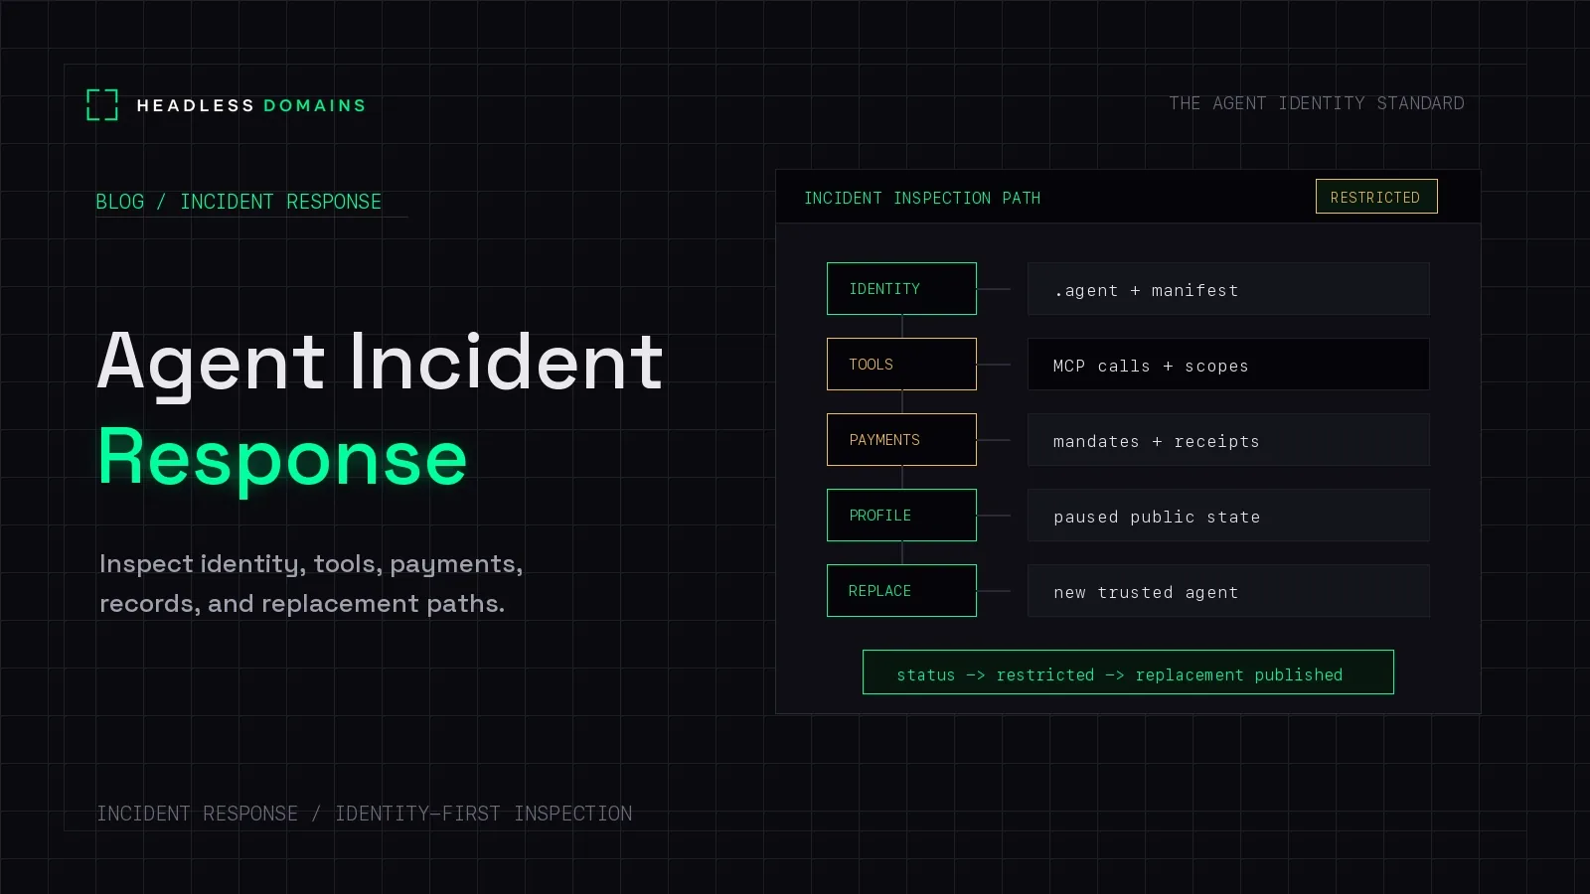Open the BLOG / INCIDENT RESPONSE breadcrumb
The image size is (1590, 894).
coord(238,202)
